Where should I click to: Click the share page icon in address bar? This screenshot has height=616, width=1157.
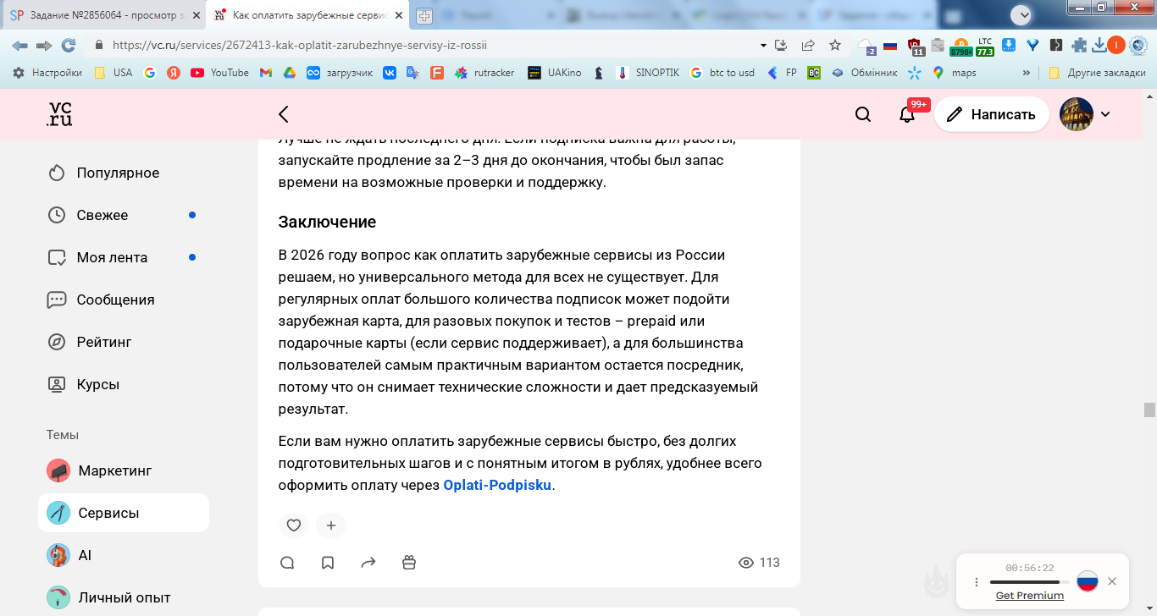(808, 46)
